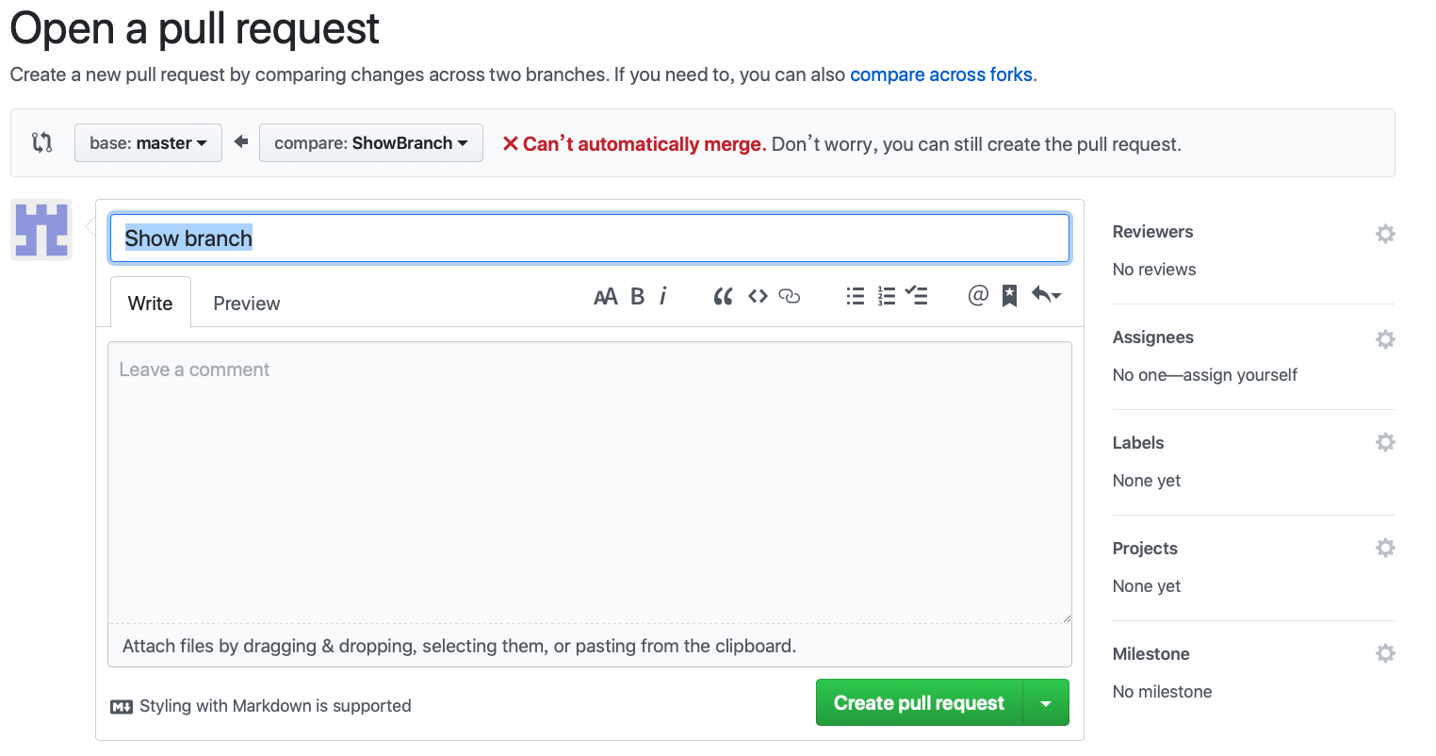Open saved replies arrow menu
Image resolution: width=1436 pixels, height=756 pixels.
(x=1046, y=296)
